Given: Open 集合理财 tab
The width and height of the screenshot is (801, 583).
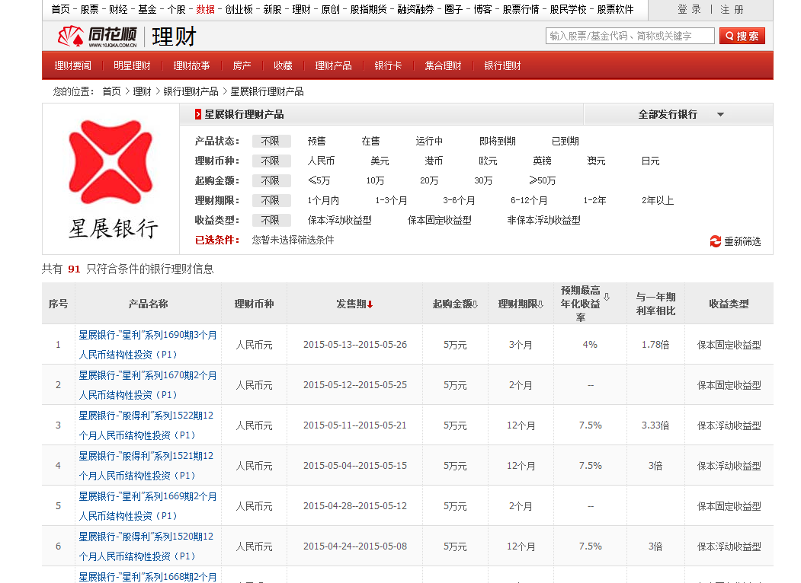Looking at the screenshot, I should [443, 65].
